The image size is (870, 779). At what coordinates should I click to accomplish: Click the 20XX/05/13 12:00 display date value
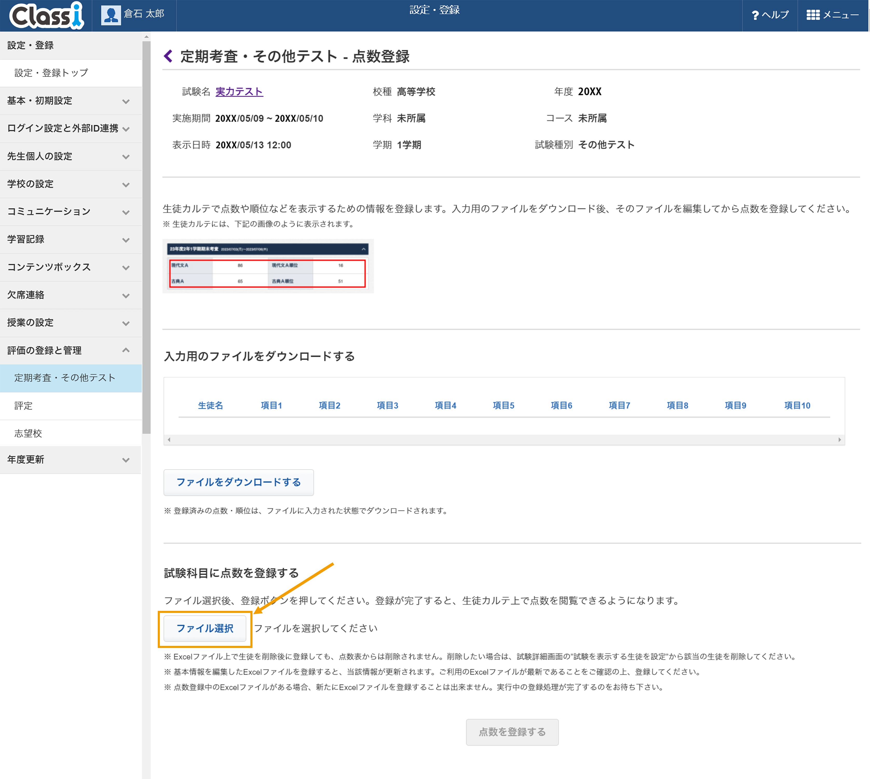(x=253, y=145)
